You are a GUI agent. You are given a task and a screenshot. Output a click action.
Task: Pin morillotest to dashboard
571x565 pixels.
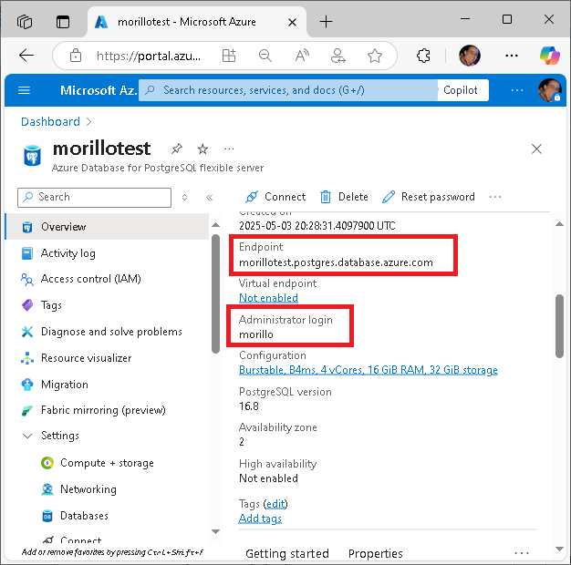tap(177, 149)
